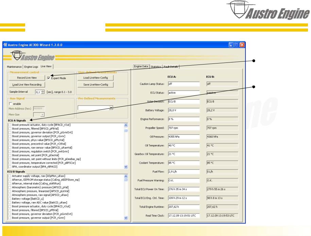Click the ECU A Caution Lamp Status field
The height and width of the screenshot is (236, 311).
(x=184, y=84)
